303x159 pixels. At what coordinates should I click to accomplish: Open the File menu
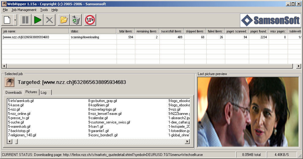pos(5,10)
